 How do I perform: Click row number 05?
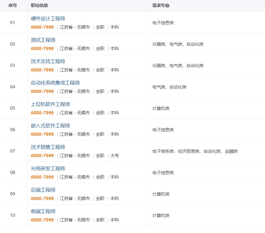pyautogui.click(x=12, y=108)
